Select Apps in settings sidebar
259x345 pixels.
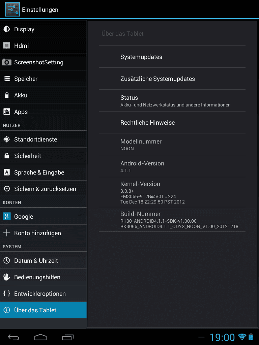coord(43,112)
